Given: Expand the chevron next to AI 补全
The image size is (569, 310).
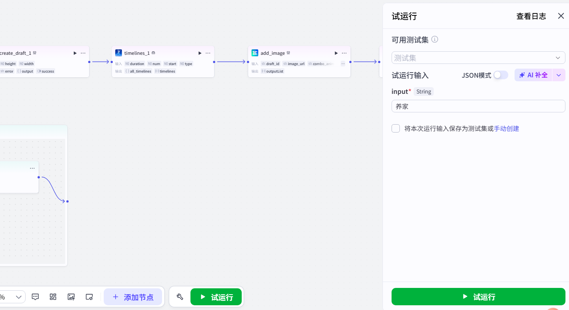Looking at the screenshot, I should point(559,75).
